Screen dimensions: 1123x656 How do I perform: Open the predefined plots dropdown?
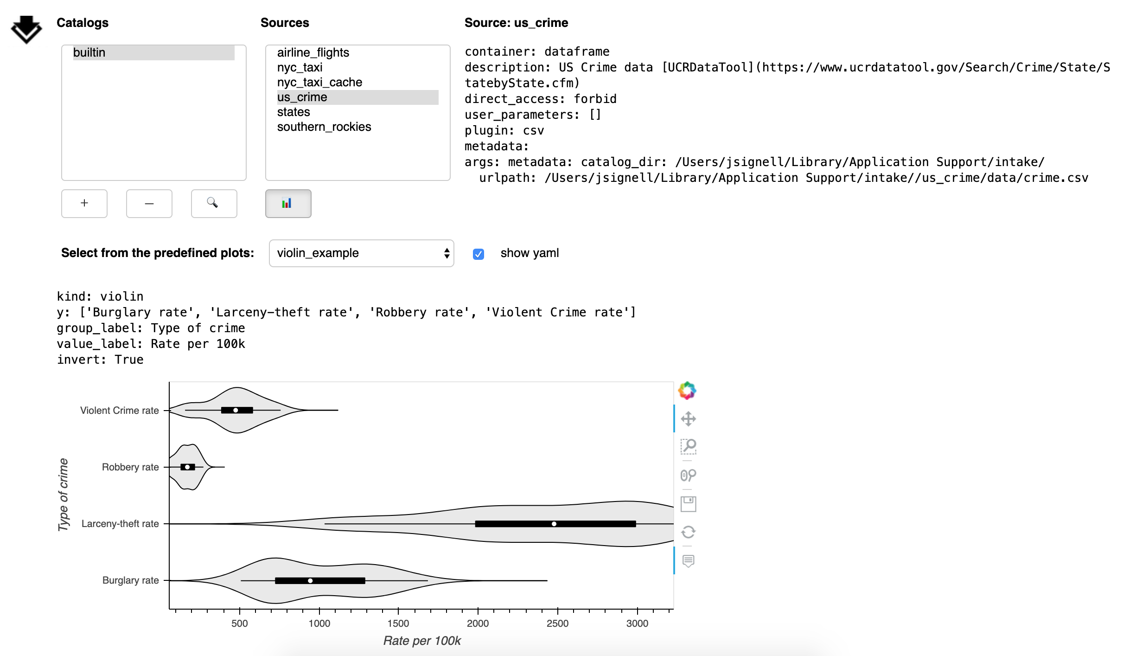point(361,253)
